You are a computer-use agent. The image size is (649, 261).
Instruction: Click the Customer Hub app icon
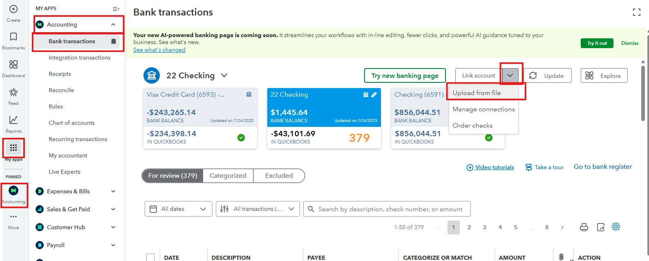pos(40,227)
